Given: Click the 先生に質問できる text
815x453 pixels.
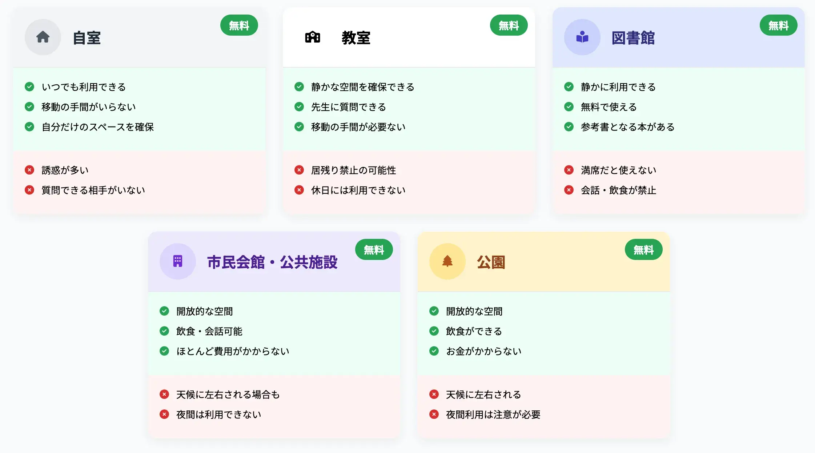Looking at the screenshot, I should coord(349,107).
